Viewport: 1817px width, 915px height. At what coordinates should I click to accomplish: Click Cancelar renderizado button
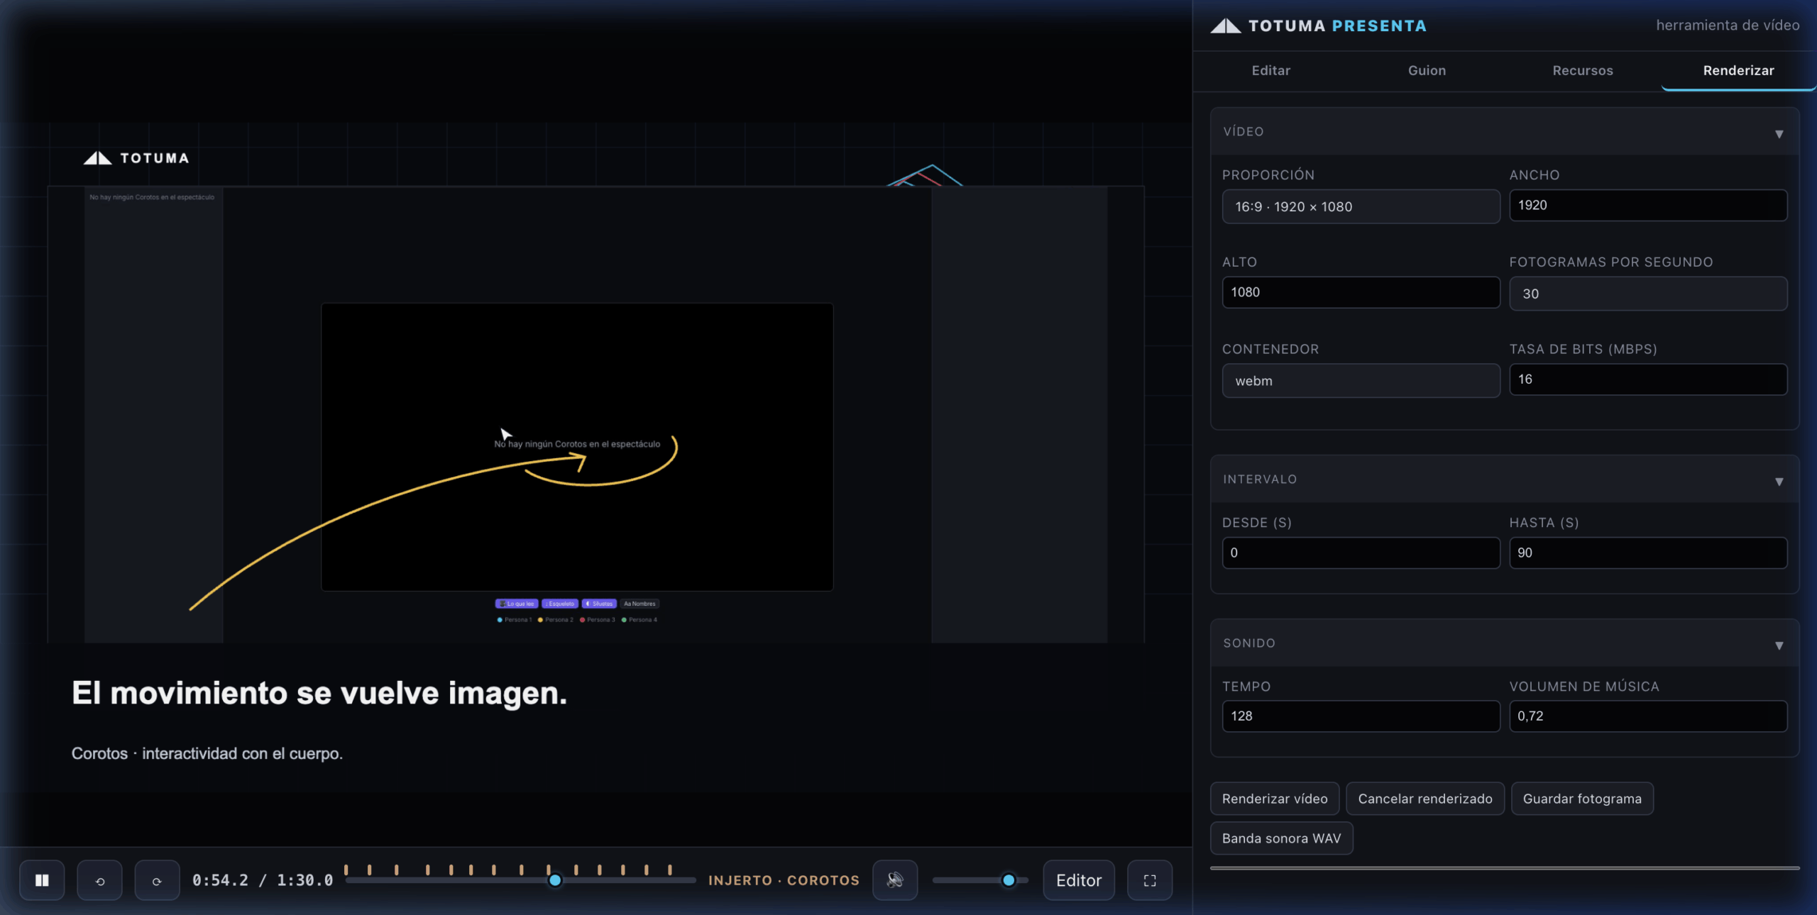pos(1425,799)
